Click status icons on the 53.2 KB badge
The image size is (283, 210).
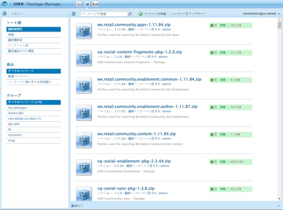214,189
